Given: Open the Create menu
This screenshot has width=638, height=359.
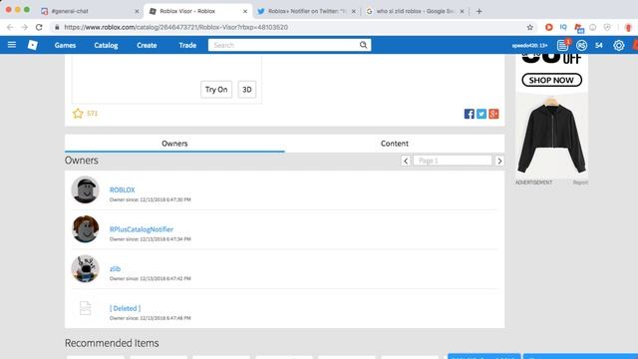Looking at the screenshot, I should (x=147, y=45).
